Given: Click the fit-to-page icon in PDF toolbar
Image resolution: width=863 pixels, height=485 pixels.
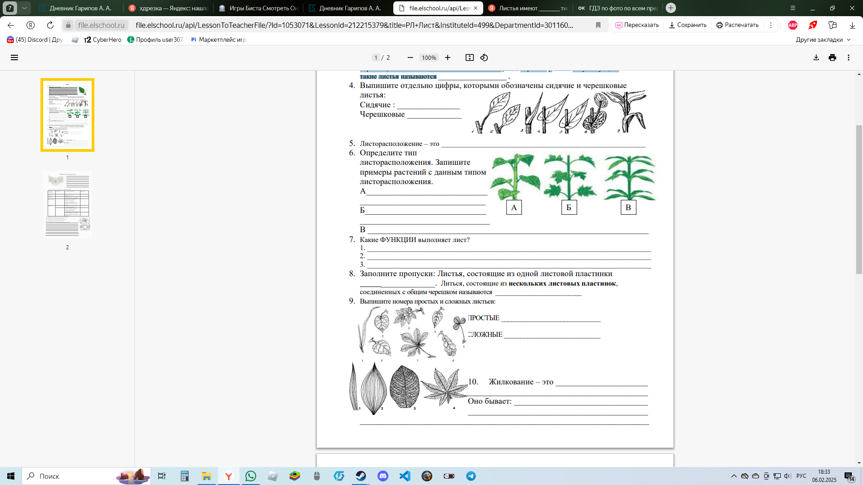Looking at the screenshot, I should [x=470, y=57].
